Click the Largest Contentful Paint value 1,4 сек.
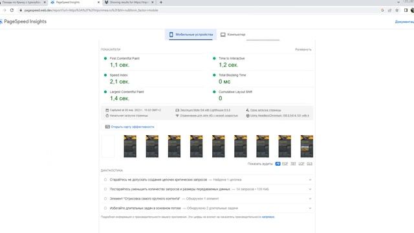This screenshot has height=233, width=414. [120, 98]
